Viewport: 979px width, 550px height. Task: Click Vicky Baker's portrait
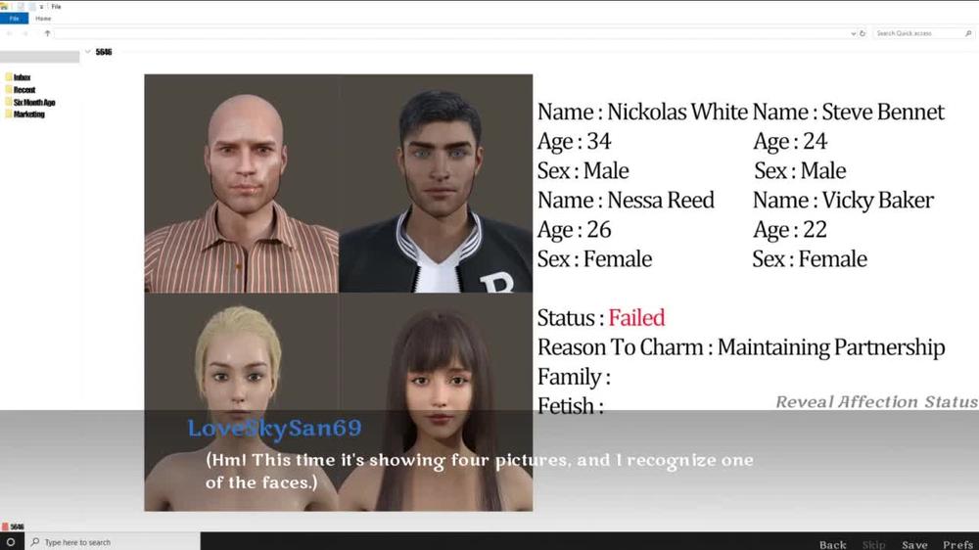point(436,402)
